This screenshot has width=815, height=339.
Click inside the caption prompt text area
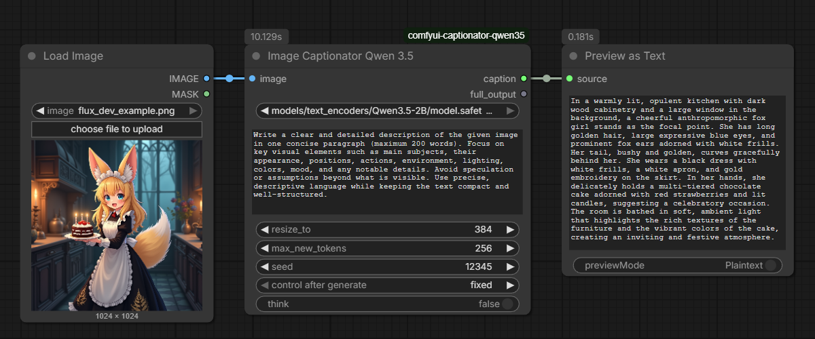click(x=388, y=172)
